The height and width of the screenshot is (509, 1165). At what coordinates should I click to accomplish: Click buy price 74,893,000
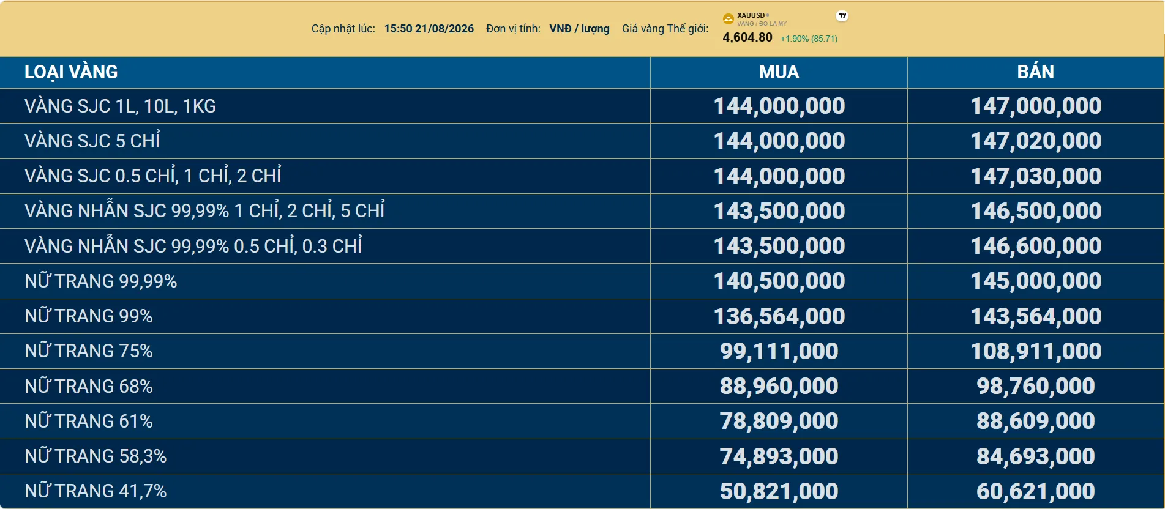[x=779, y=456]
